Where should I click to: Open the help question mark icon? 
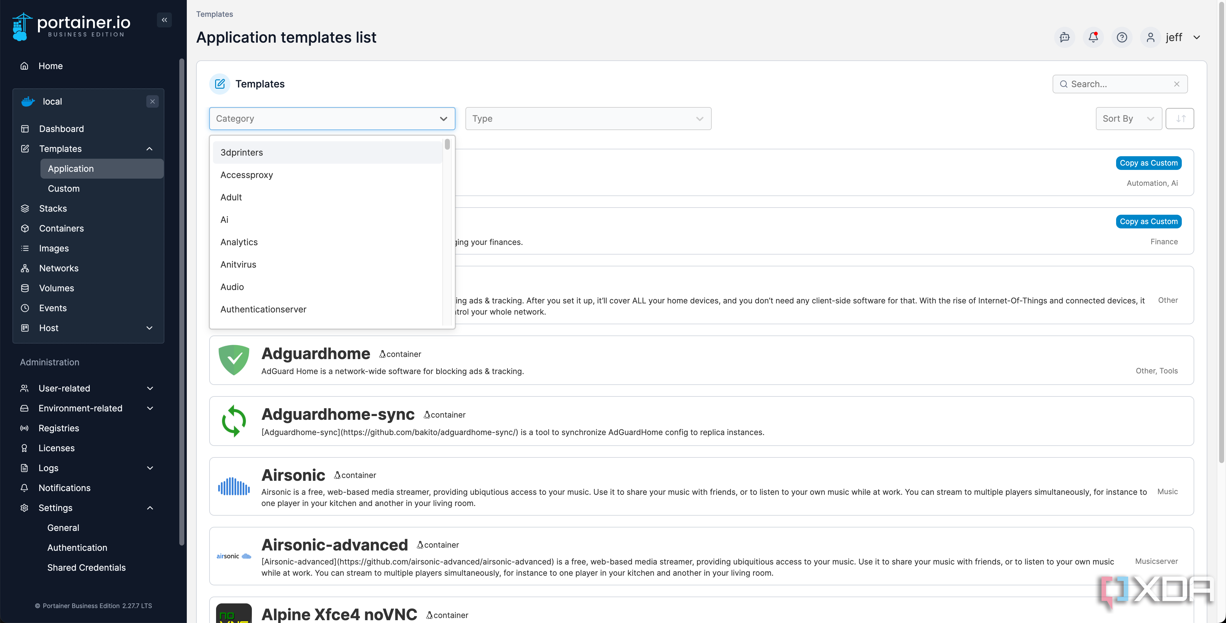[1122, 37]
